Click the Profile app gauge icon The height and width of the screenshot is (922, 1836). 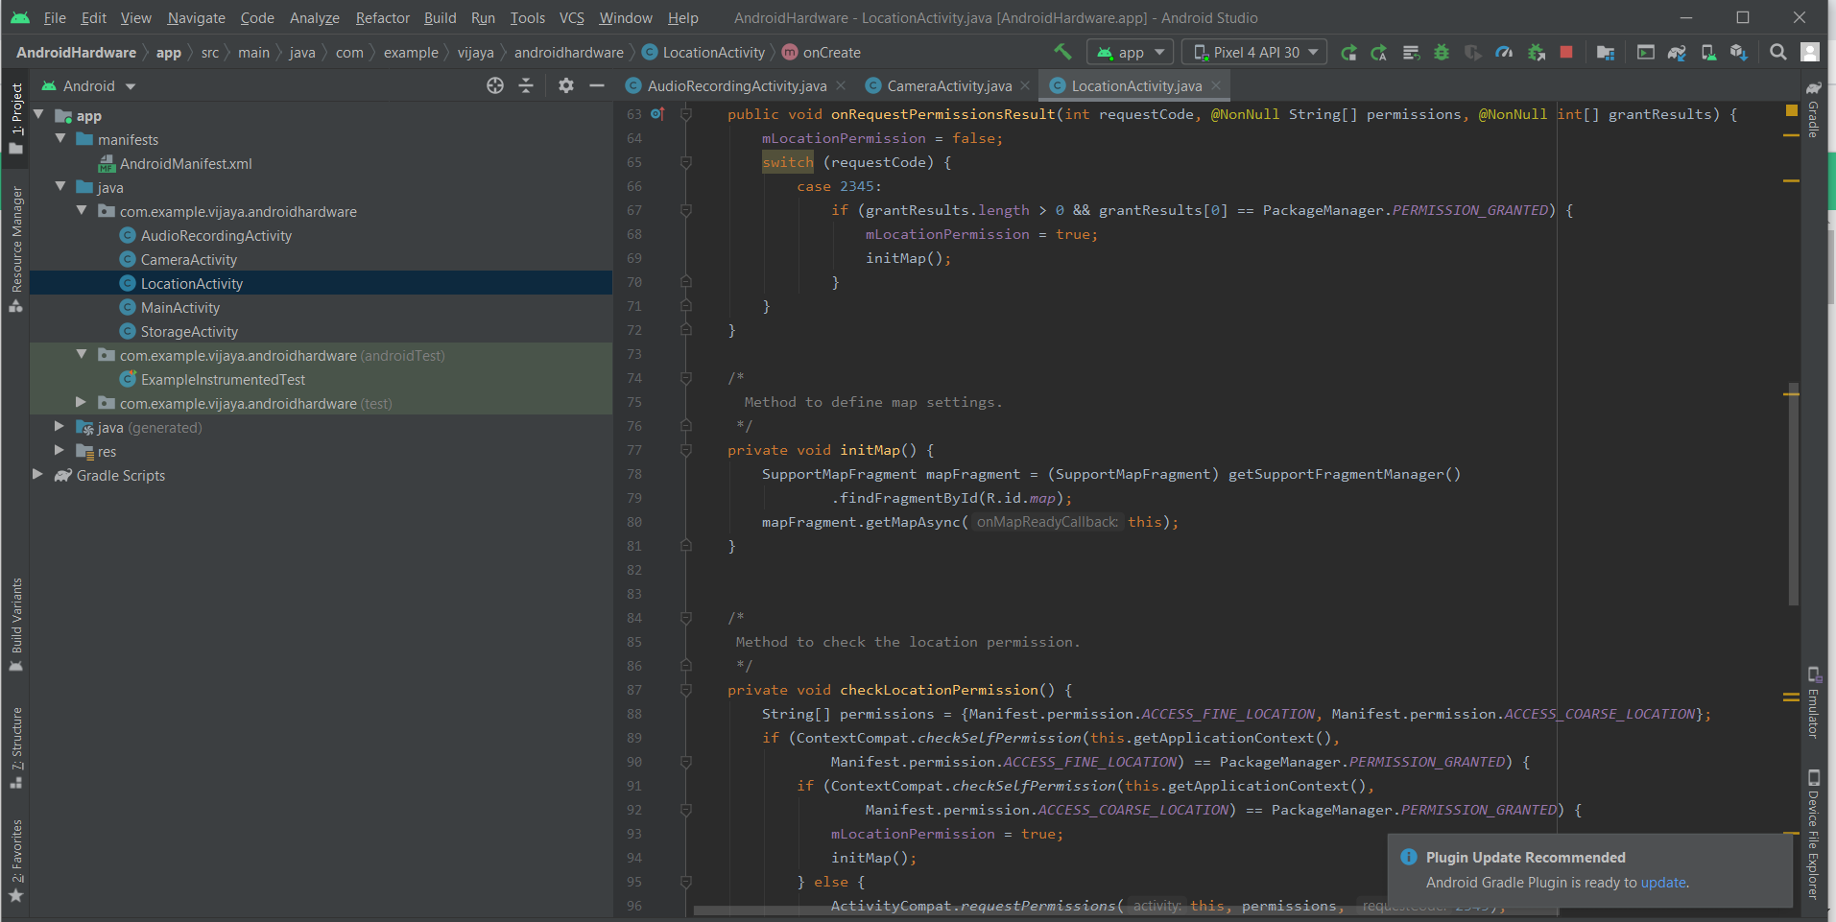click(1504, 53)
